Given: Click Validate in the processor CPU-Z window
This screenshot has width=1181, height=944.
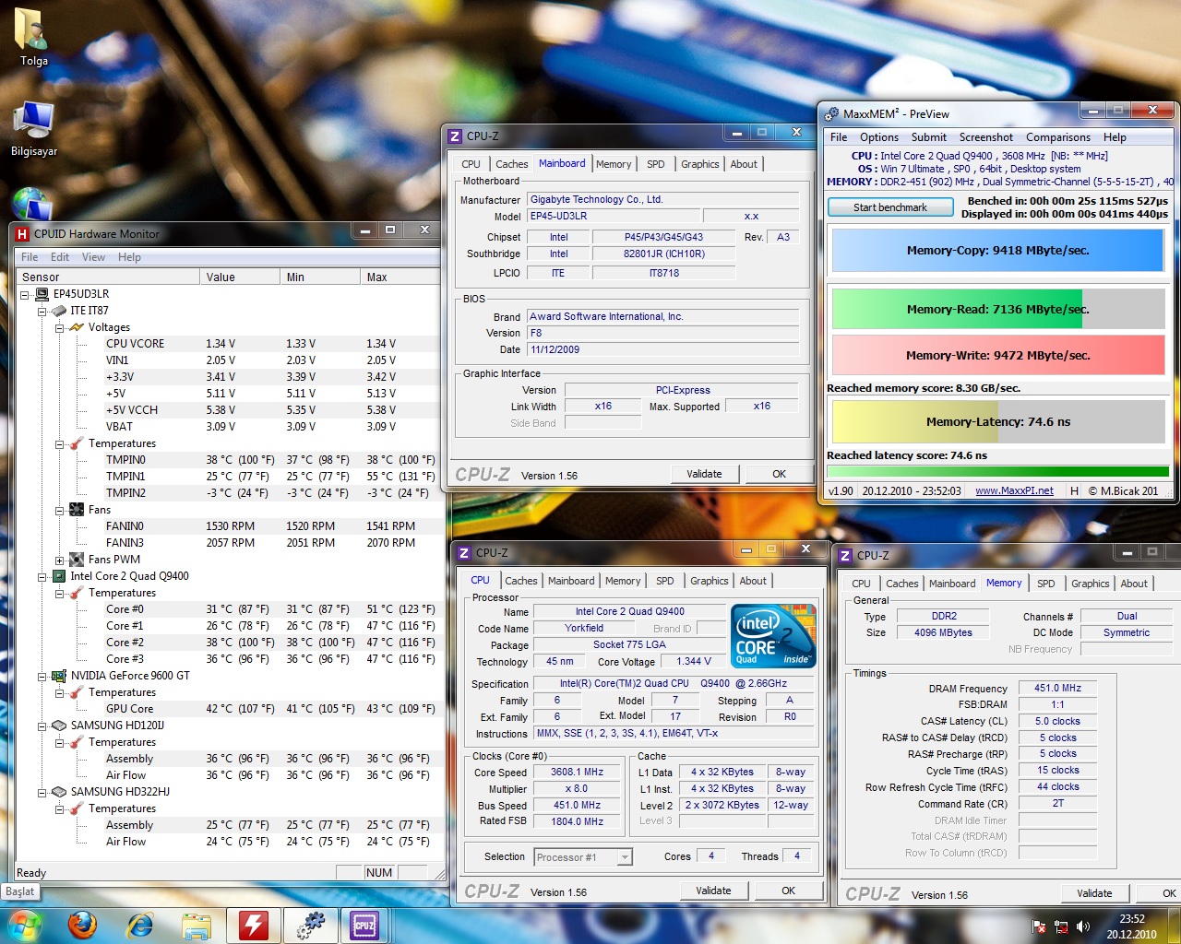Looking at the screenshot, I should pos(713,891).
